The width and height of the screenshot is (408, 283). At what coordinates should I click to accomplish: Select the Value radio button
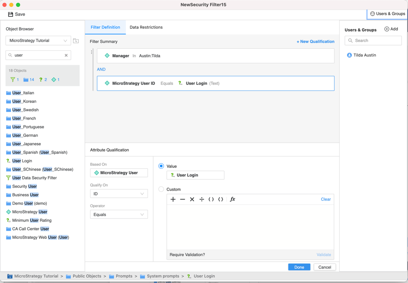point(161,166)
